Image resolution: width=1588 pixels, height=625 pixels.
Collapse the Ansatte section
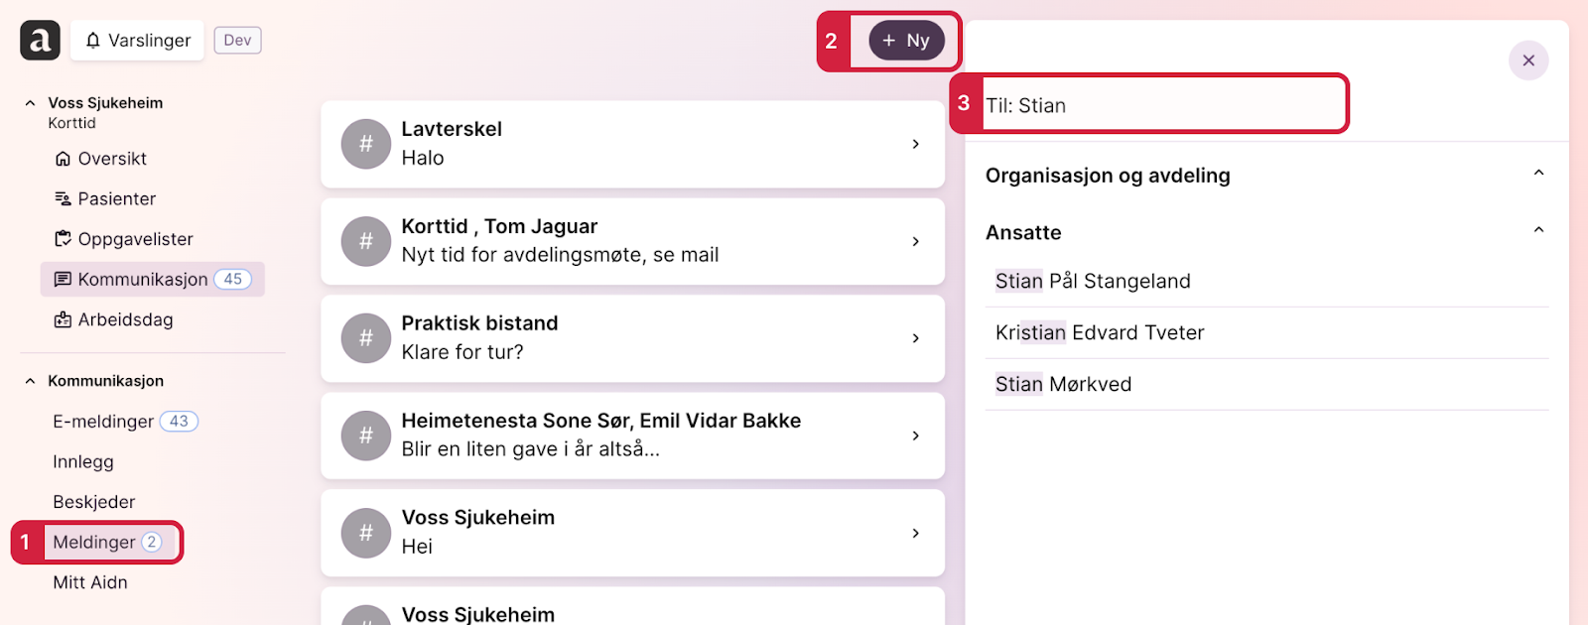pyautogui.click(x=1538, y=231)
